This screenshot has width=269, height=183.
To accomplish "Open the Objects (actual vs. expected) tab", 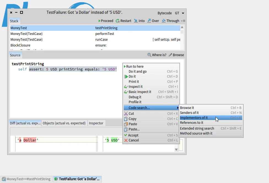I will point(64,123).
